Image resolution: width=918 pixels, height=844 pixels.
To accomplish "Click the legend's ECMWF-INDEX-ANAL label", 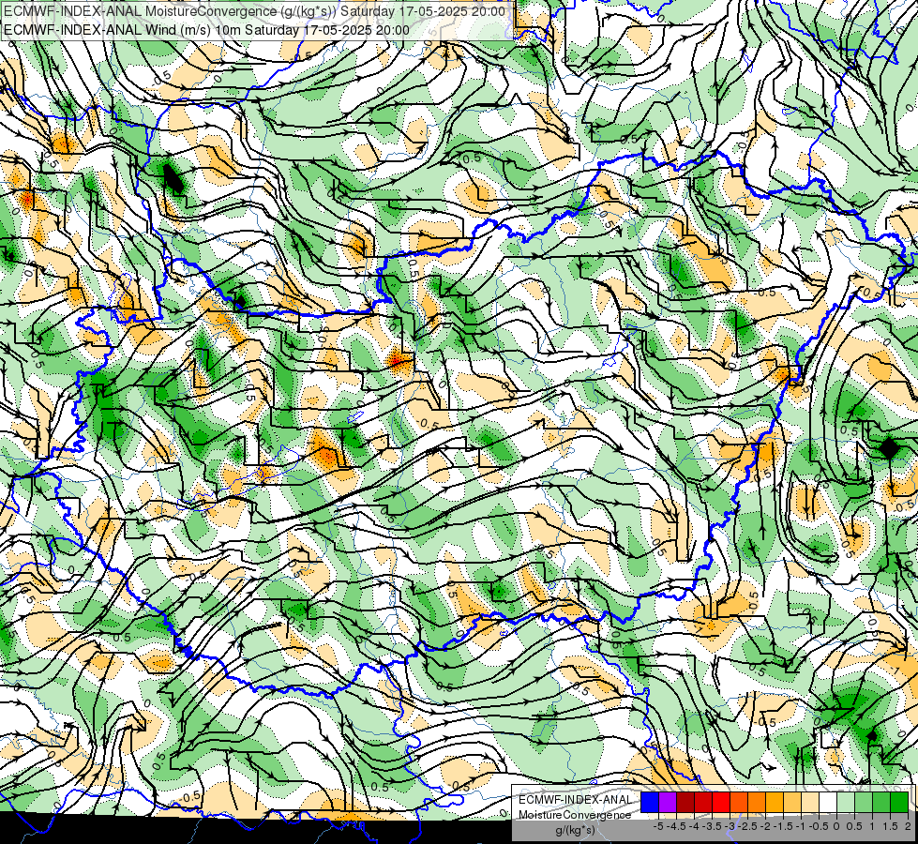I will [575, 800].
